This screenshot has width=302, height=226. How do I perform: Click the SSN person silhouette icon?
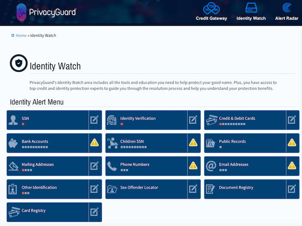(x=13, y=120)
